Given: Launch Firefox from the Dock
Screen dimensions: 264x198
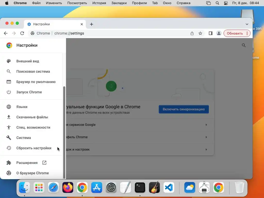Looking at the screenshot, I should (68, 187).
